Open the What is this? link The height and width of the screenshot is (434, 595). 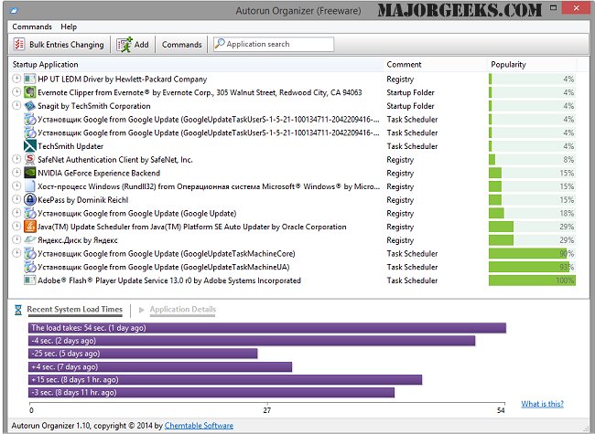coord(542,404)
